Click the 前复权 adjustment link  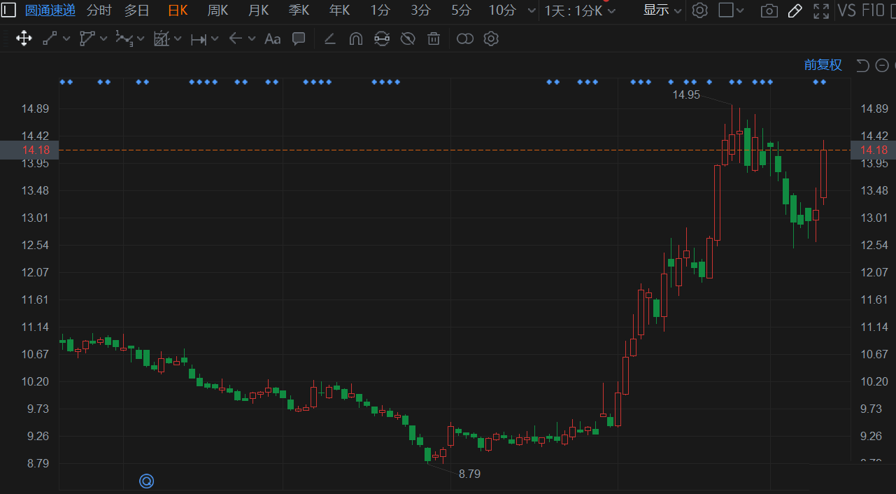point(823,65)
